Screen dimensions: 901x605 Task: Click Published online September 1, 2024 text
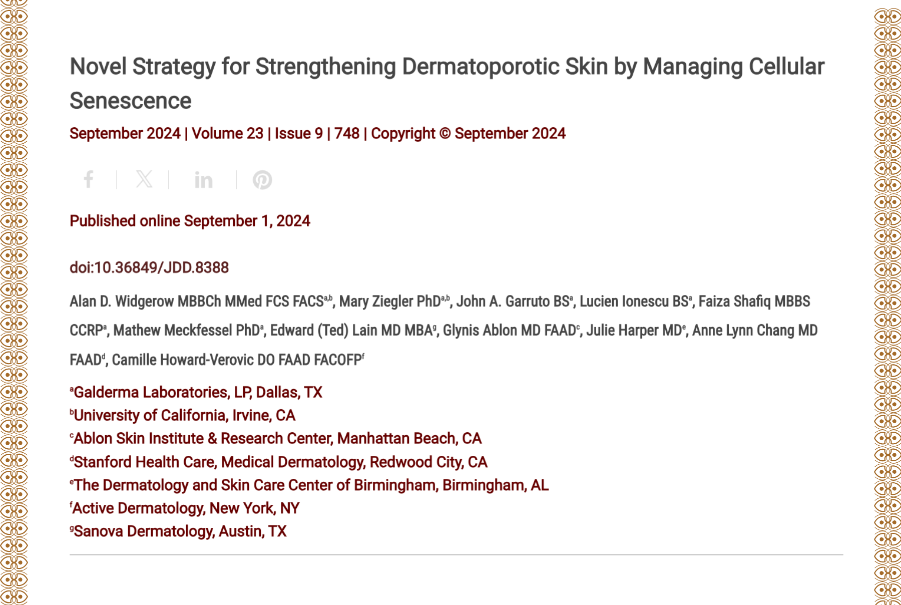point(190,221)
